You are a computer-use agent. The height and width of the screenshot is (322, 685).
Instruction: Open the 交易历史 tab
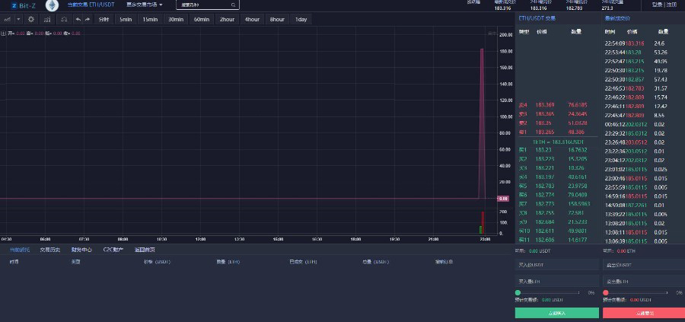tap(50, 249)
